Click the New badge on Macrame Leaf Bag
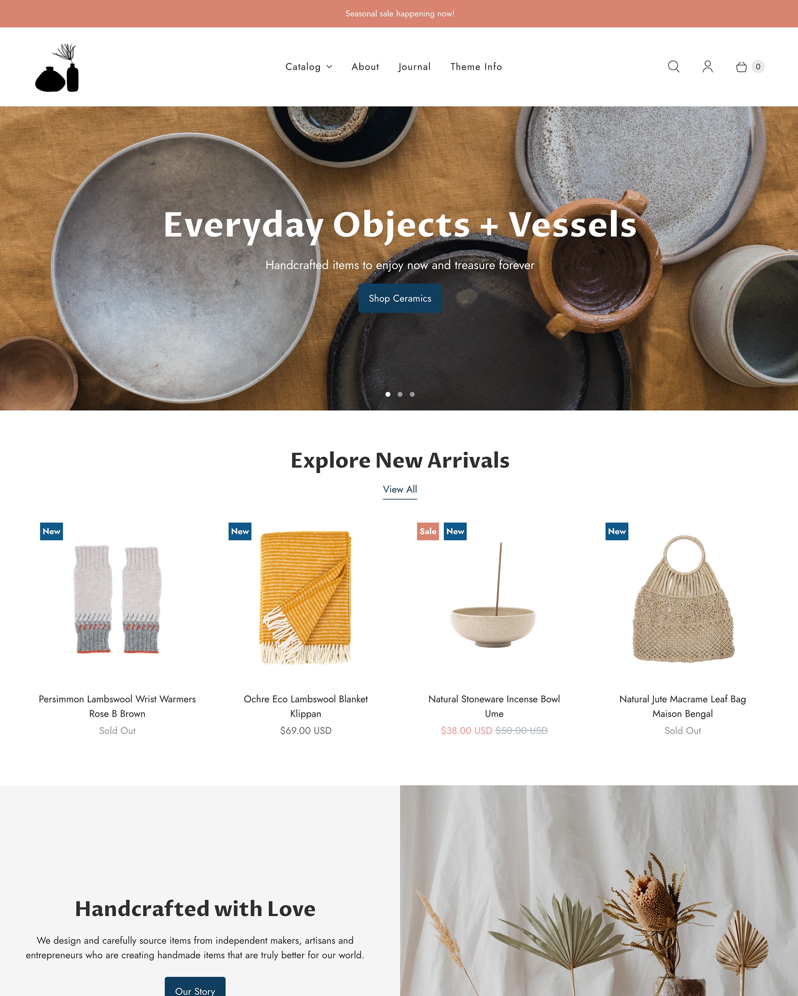Viewport: 798px width, 996px height. [616, 531]
